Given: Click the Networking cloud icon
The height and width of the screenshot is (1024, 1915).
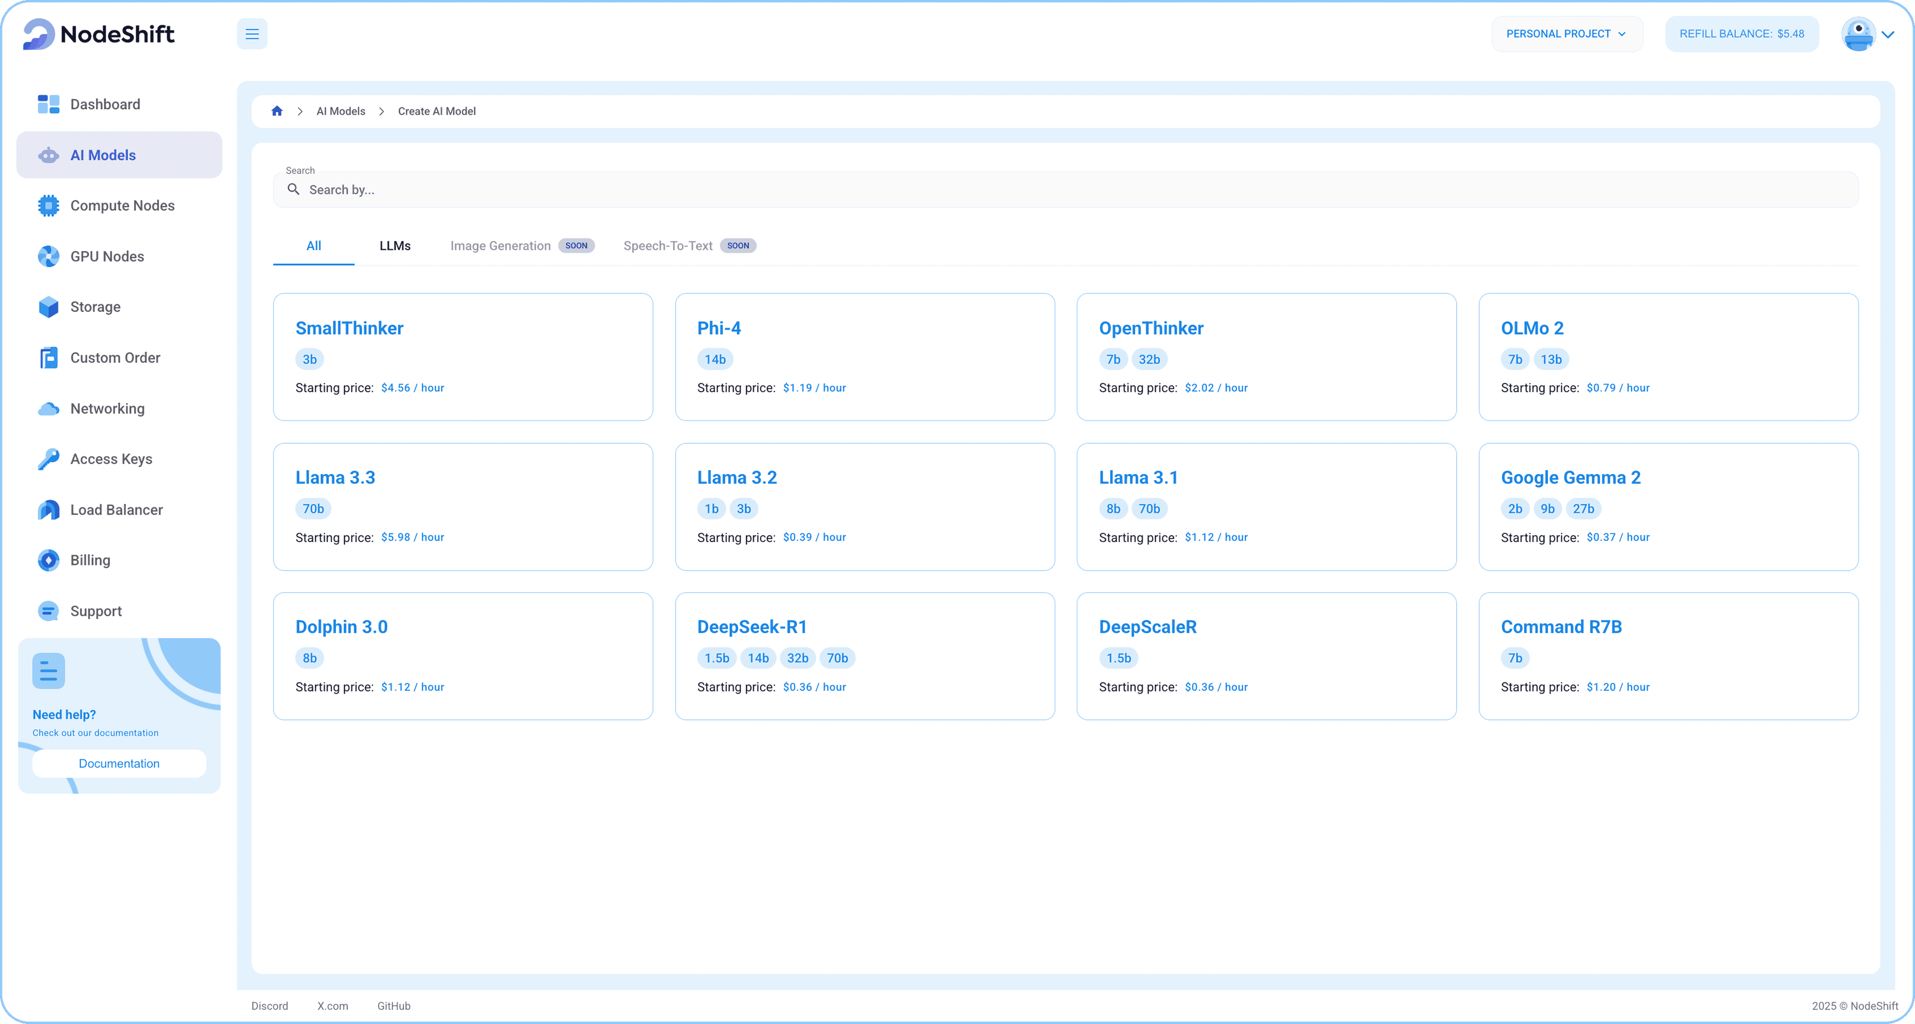Looking at the screenshot, I should point(48,409).
